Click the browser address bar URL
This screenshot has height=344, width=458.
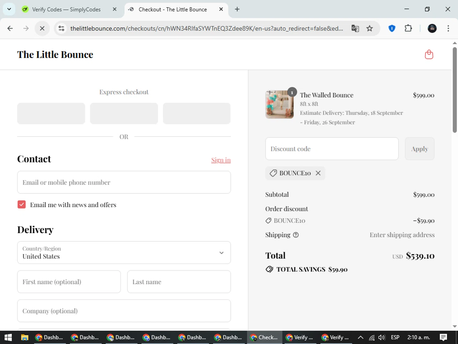[207, 28]
